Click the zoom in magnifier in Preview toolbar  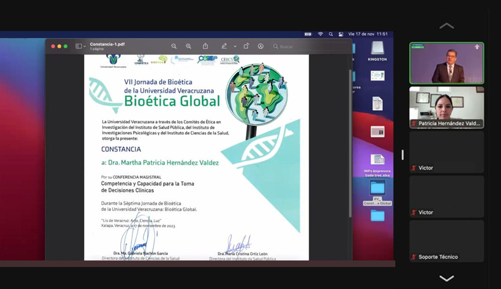[188, 46]
